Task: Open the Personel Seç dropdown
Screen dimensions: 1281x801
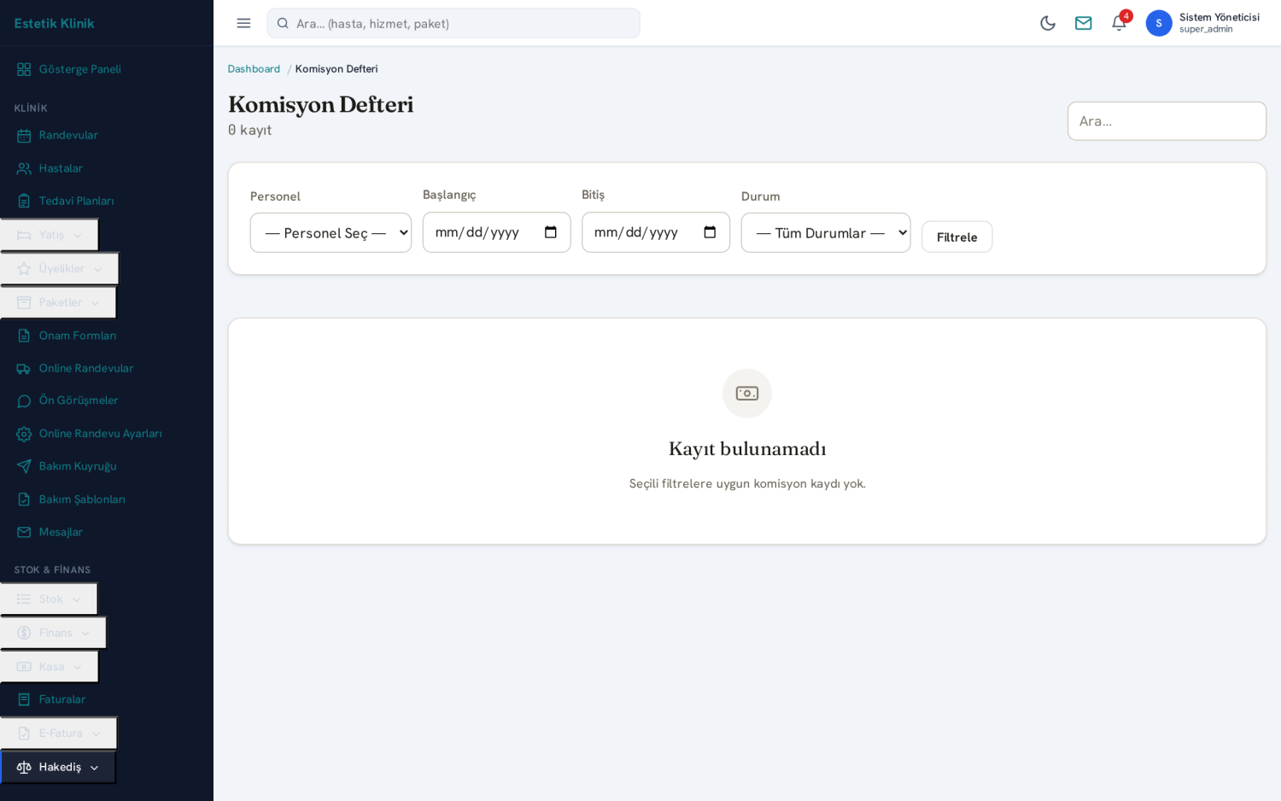Action: coord(330,233)
